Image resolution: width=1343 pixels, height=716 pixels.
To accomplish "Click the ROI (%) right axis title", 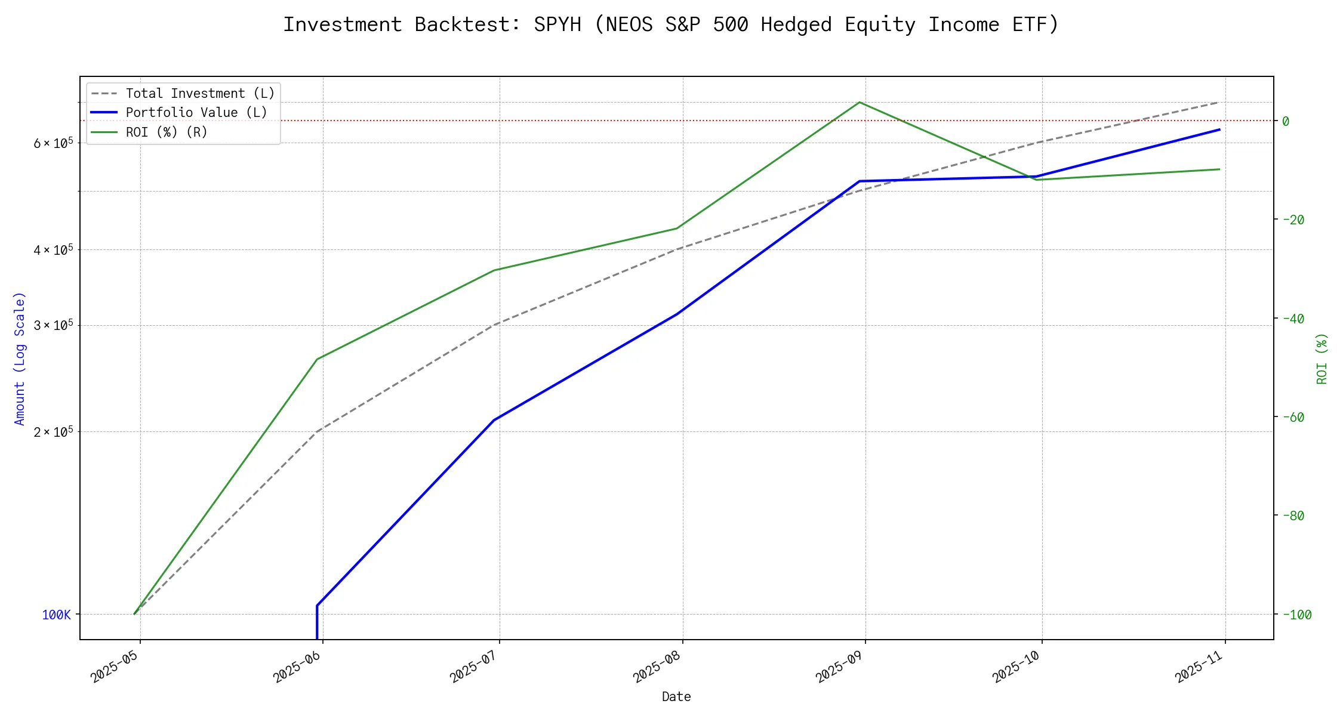I will click(1322, 359).
